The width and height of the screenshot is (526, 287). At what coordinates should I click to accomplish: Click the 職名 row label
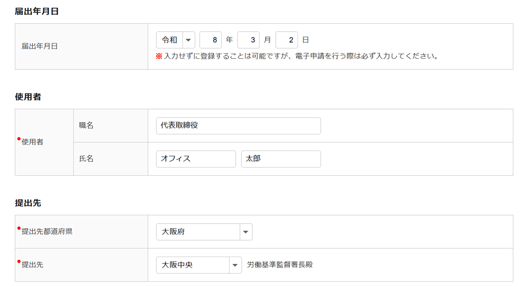pos(86,126)
